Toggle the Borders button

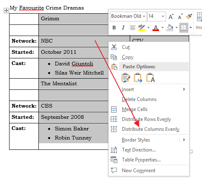click(184, 28)
